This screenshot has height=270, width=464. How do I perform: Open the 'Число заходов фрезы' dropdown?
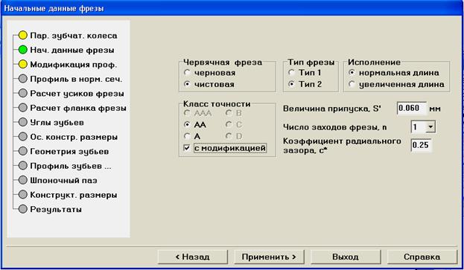[430, 127]
